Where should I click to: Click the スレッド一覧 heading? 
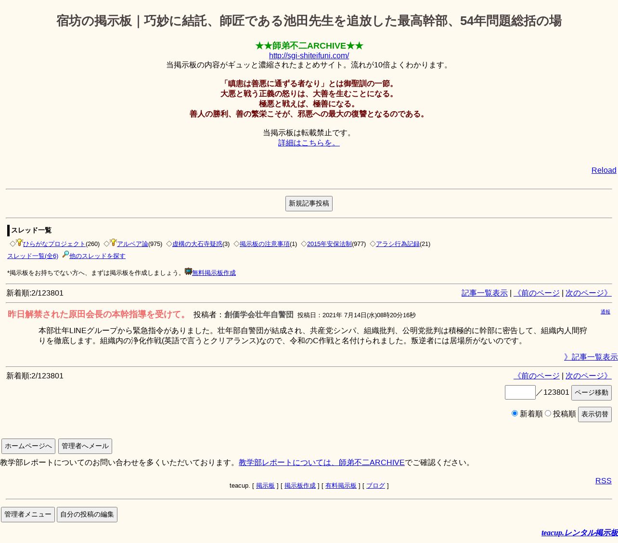tap(31, 231)
